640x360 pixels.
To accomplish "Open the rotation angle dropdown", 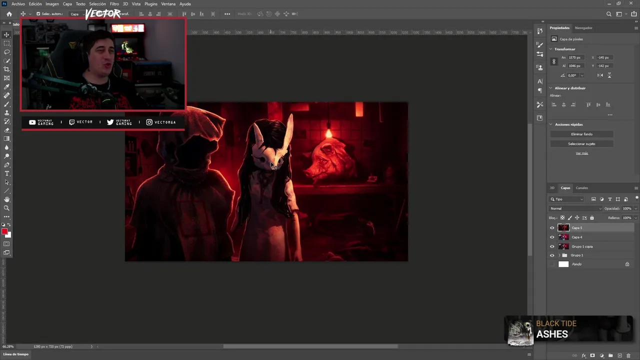I will coord(581,75).
